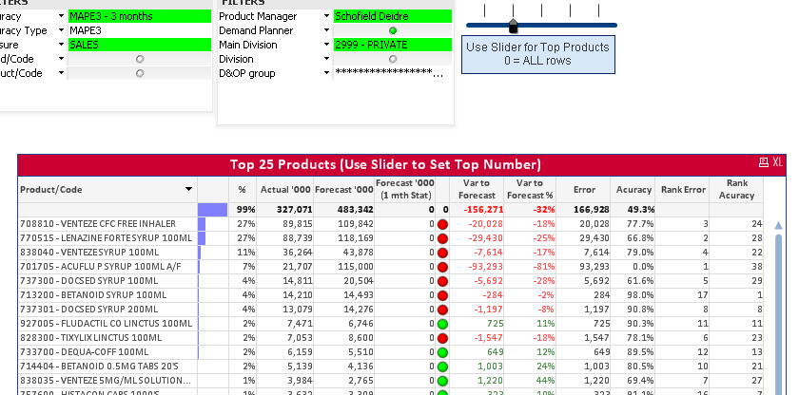Viewport: 799px width, 395px height.
Task: Click red indicator for LENAZINE FORTE SYRUP row
Action: pos(442,238)
